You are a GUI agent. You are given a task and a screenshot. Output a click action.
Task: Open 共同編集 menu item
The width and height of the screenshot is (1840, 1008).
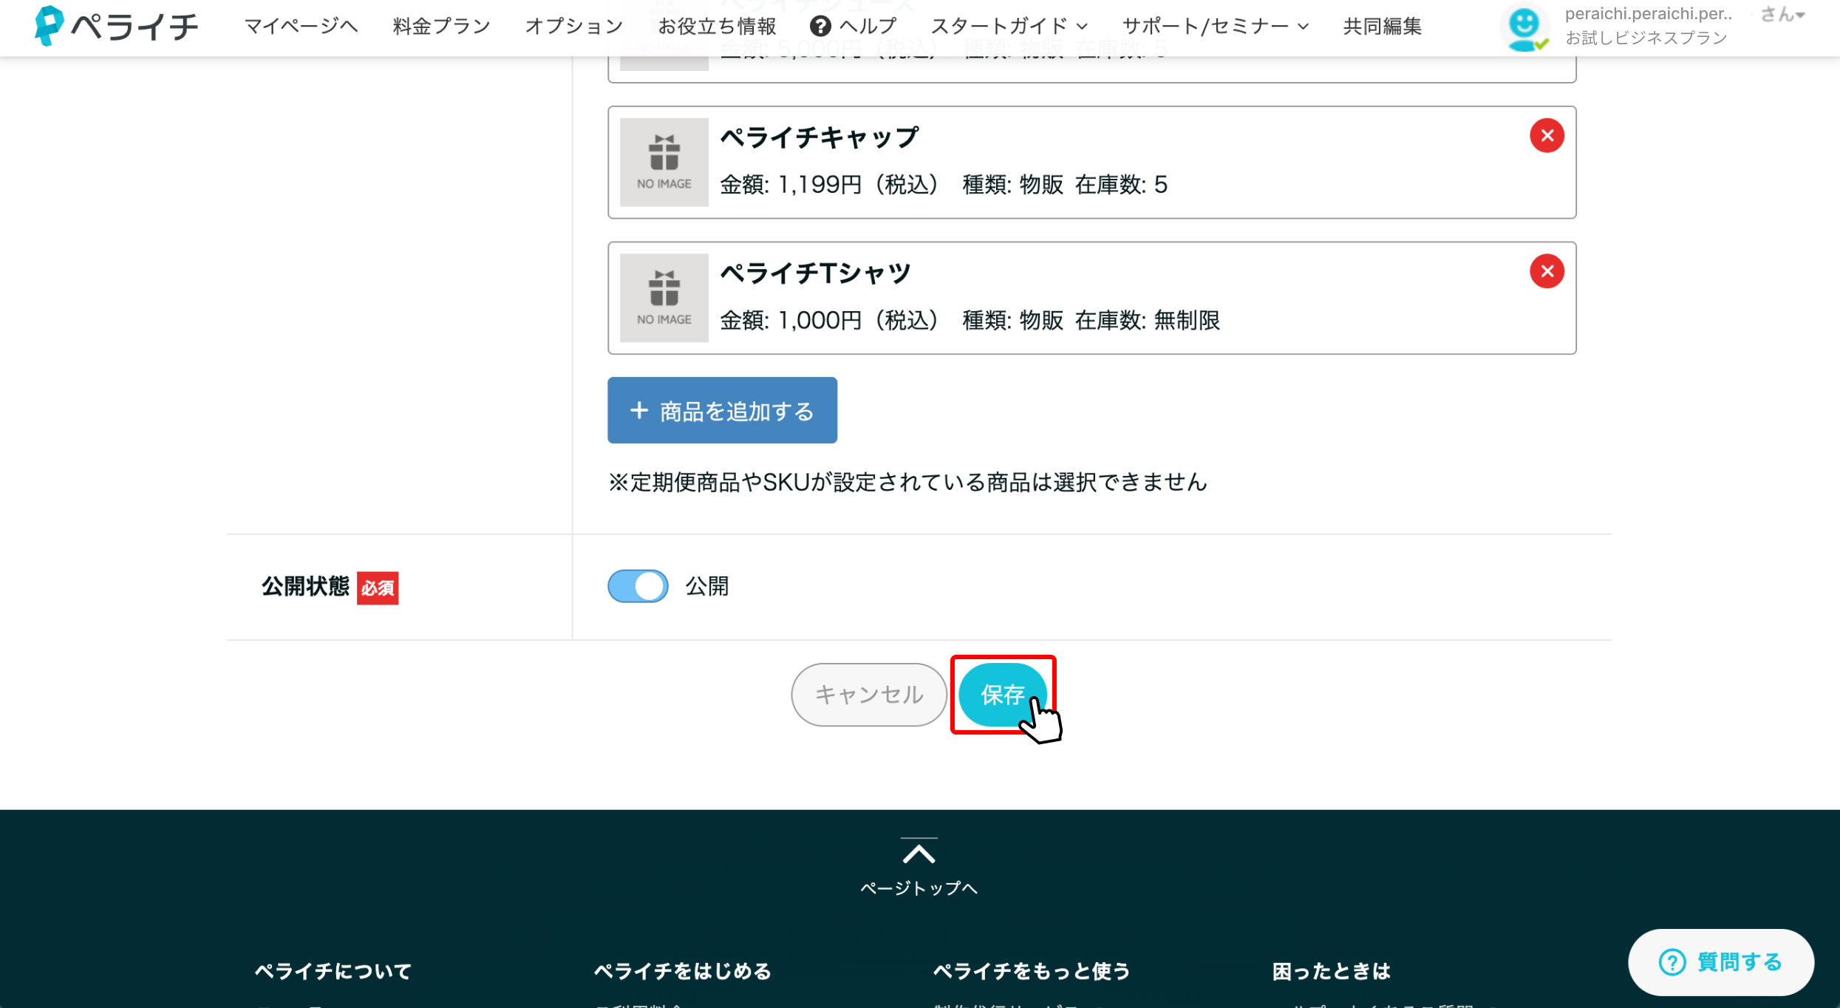[1382, 27]
